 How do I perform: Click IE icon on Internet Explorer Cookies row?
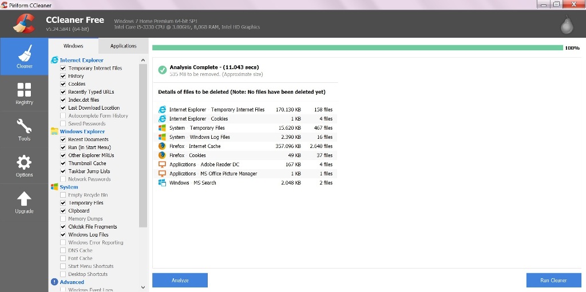pos(162,119)
